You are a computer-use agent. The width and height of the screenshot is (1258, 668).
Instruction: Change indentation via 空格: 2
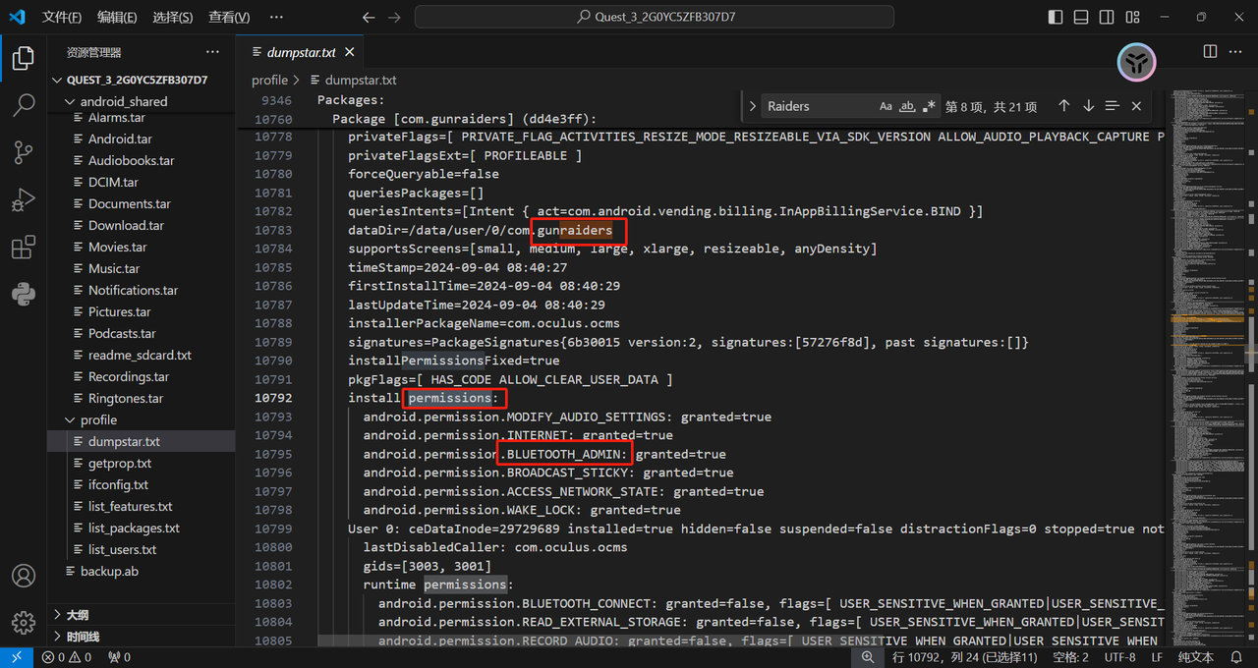coord(1070,657)
